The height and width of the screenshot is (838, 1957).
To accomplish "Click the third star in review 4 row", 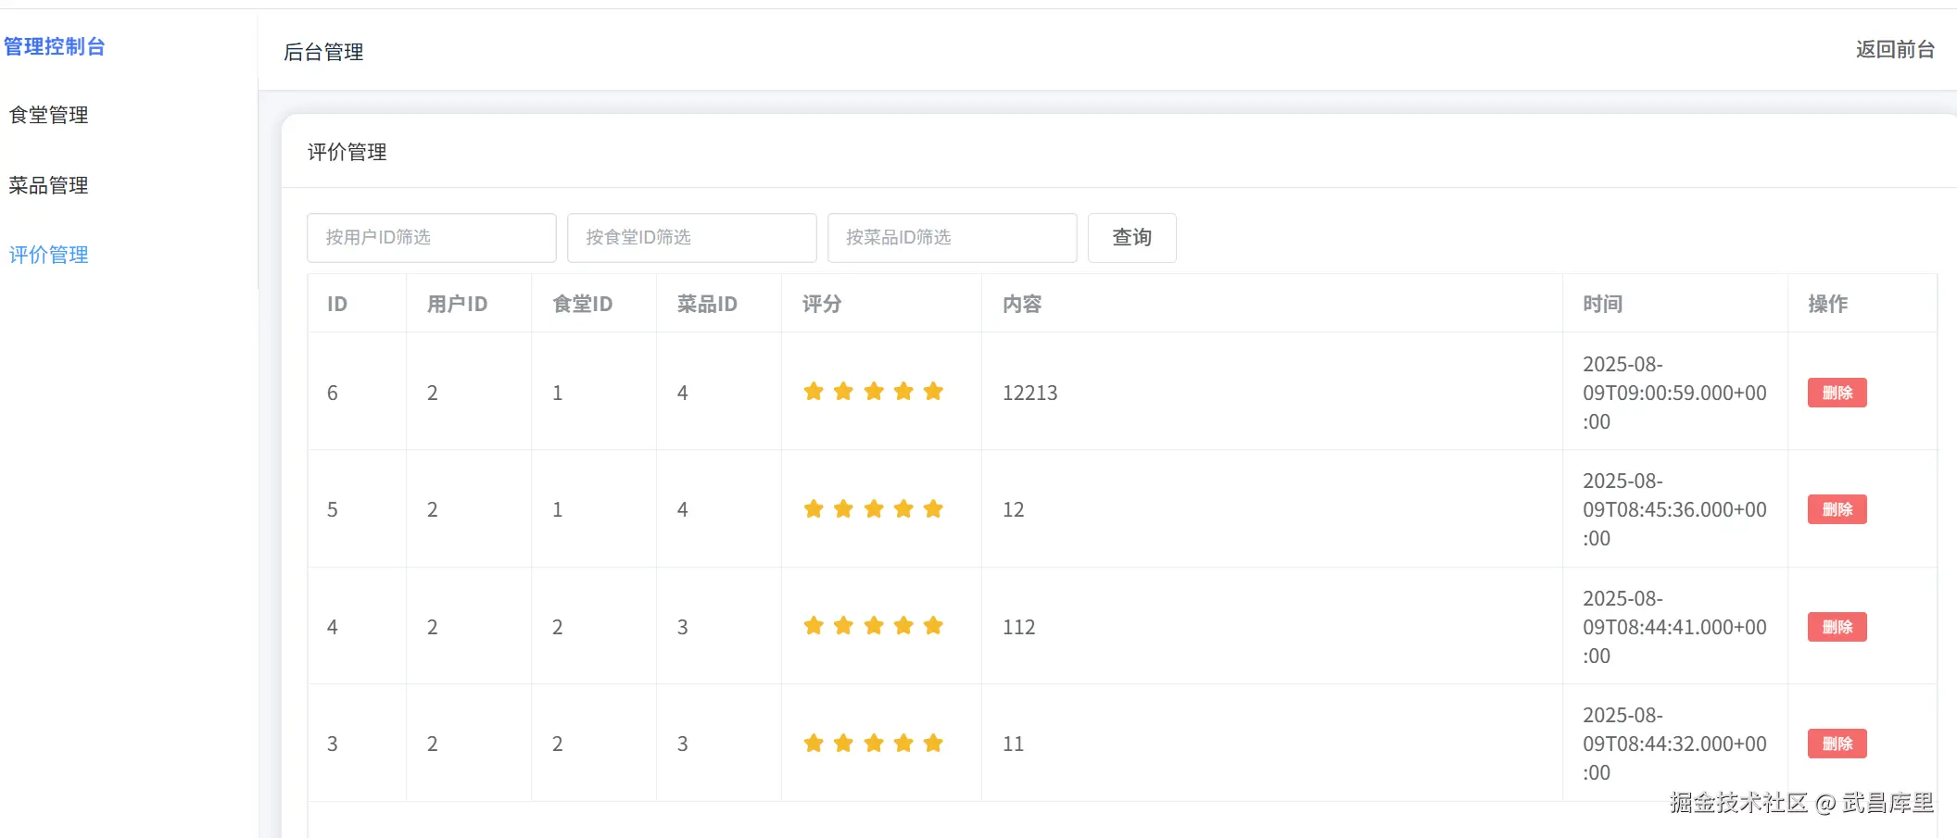I will pos(874,626).
